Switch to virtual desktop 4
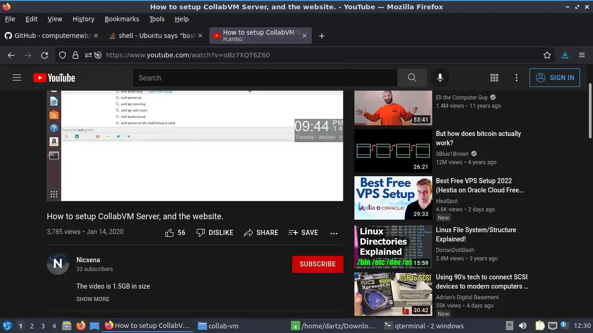Image resolution: width=593 pixels, height=333 pixels. click(54, 326)
